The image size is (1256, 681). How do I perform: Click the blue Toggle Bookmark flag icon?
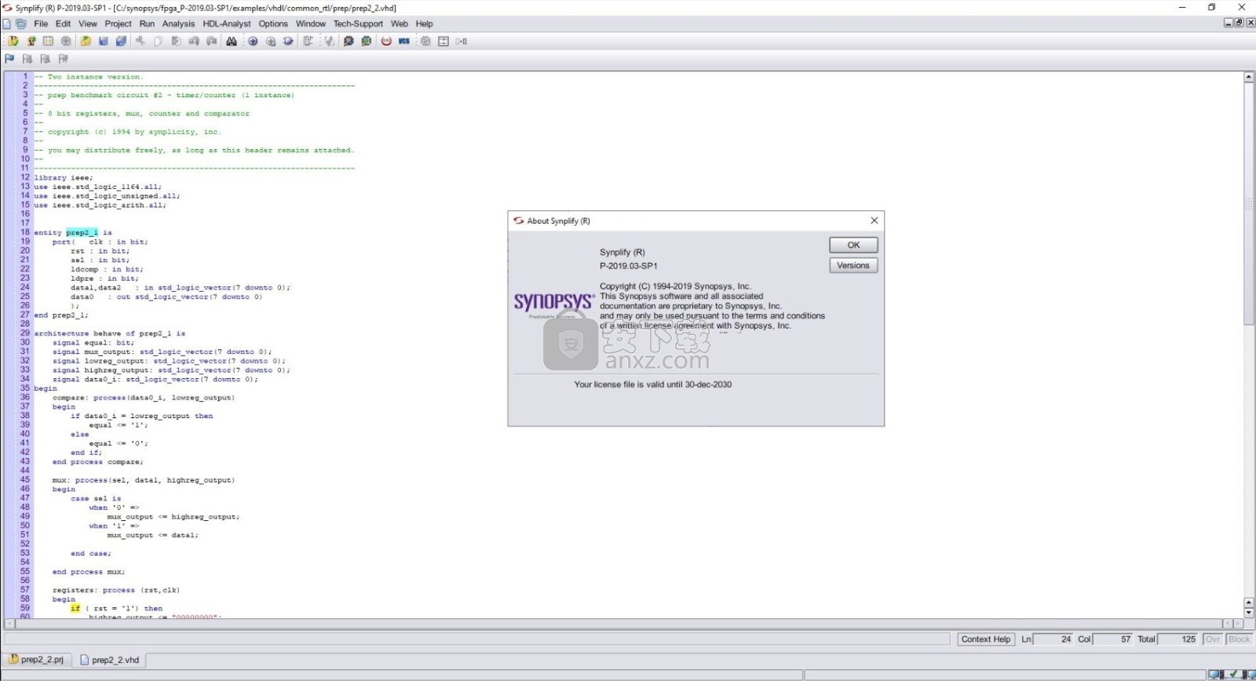pos(9,59)
